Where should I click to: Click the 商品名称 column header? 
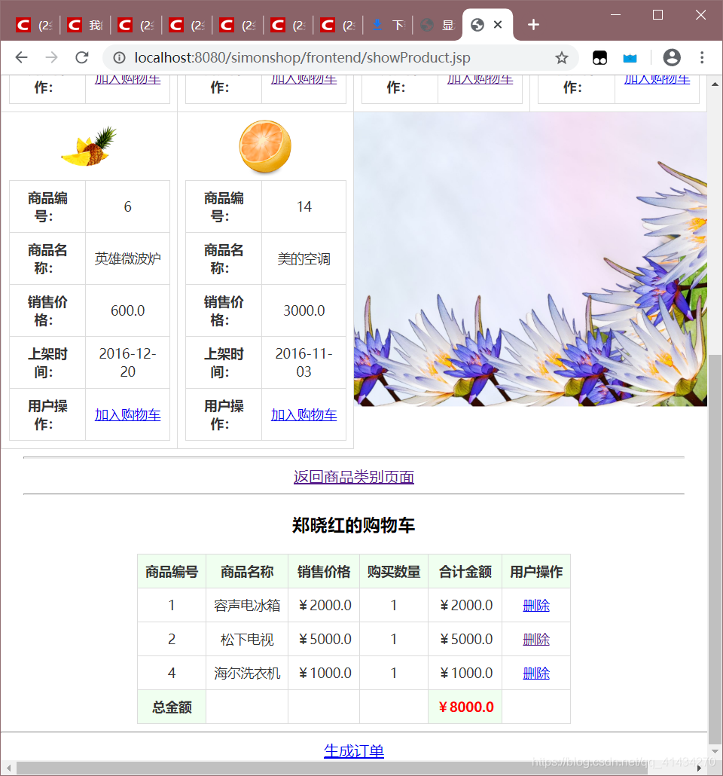(x=247, y=572)
